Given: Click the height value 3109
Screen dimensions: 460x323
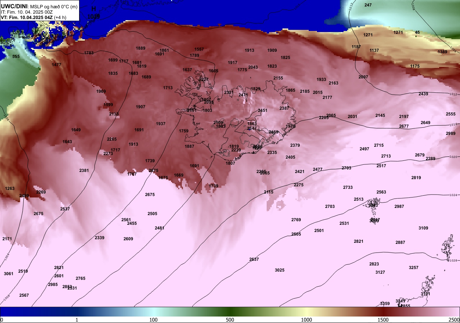Looking at the screenshot, I should pyautogui.click(x=423, y=228).
